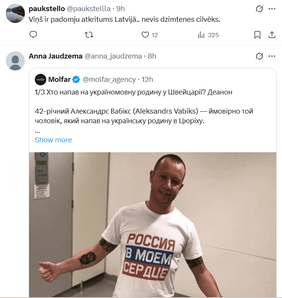Share paukstello's tweet

pos(272,35)
